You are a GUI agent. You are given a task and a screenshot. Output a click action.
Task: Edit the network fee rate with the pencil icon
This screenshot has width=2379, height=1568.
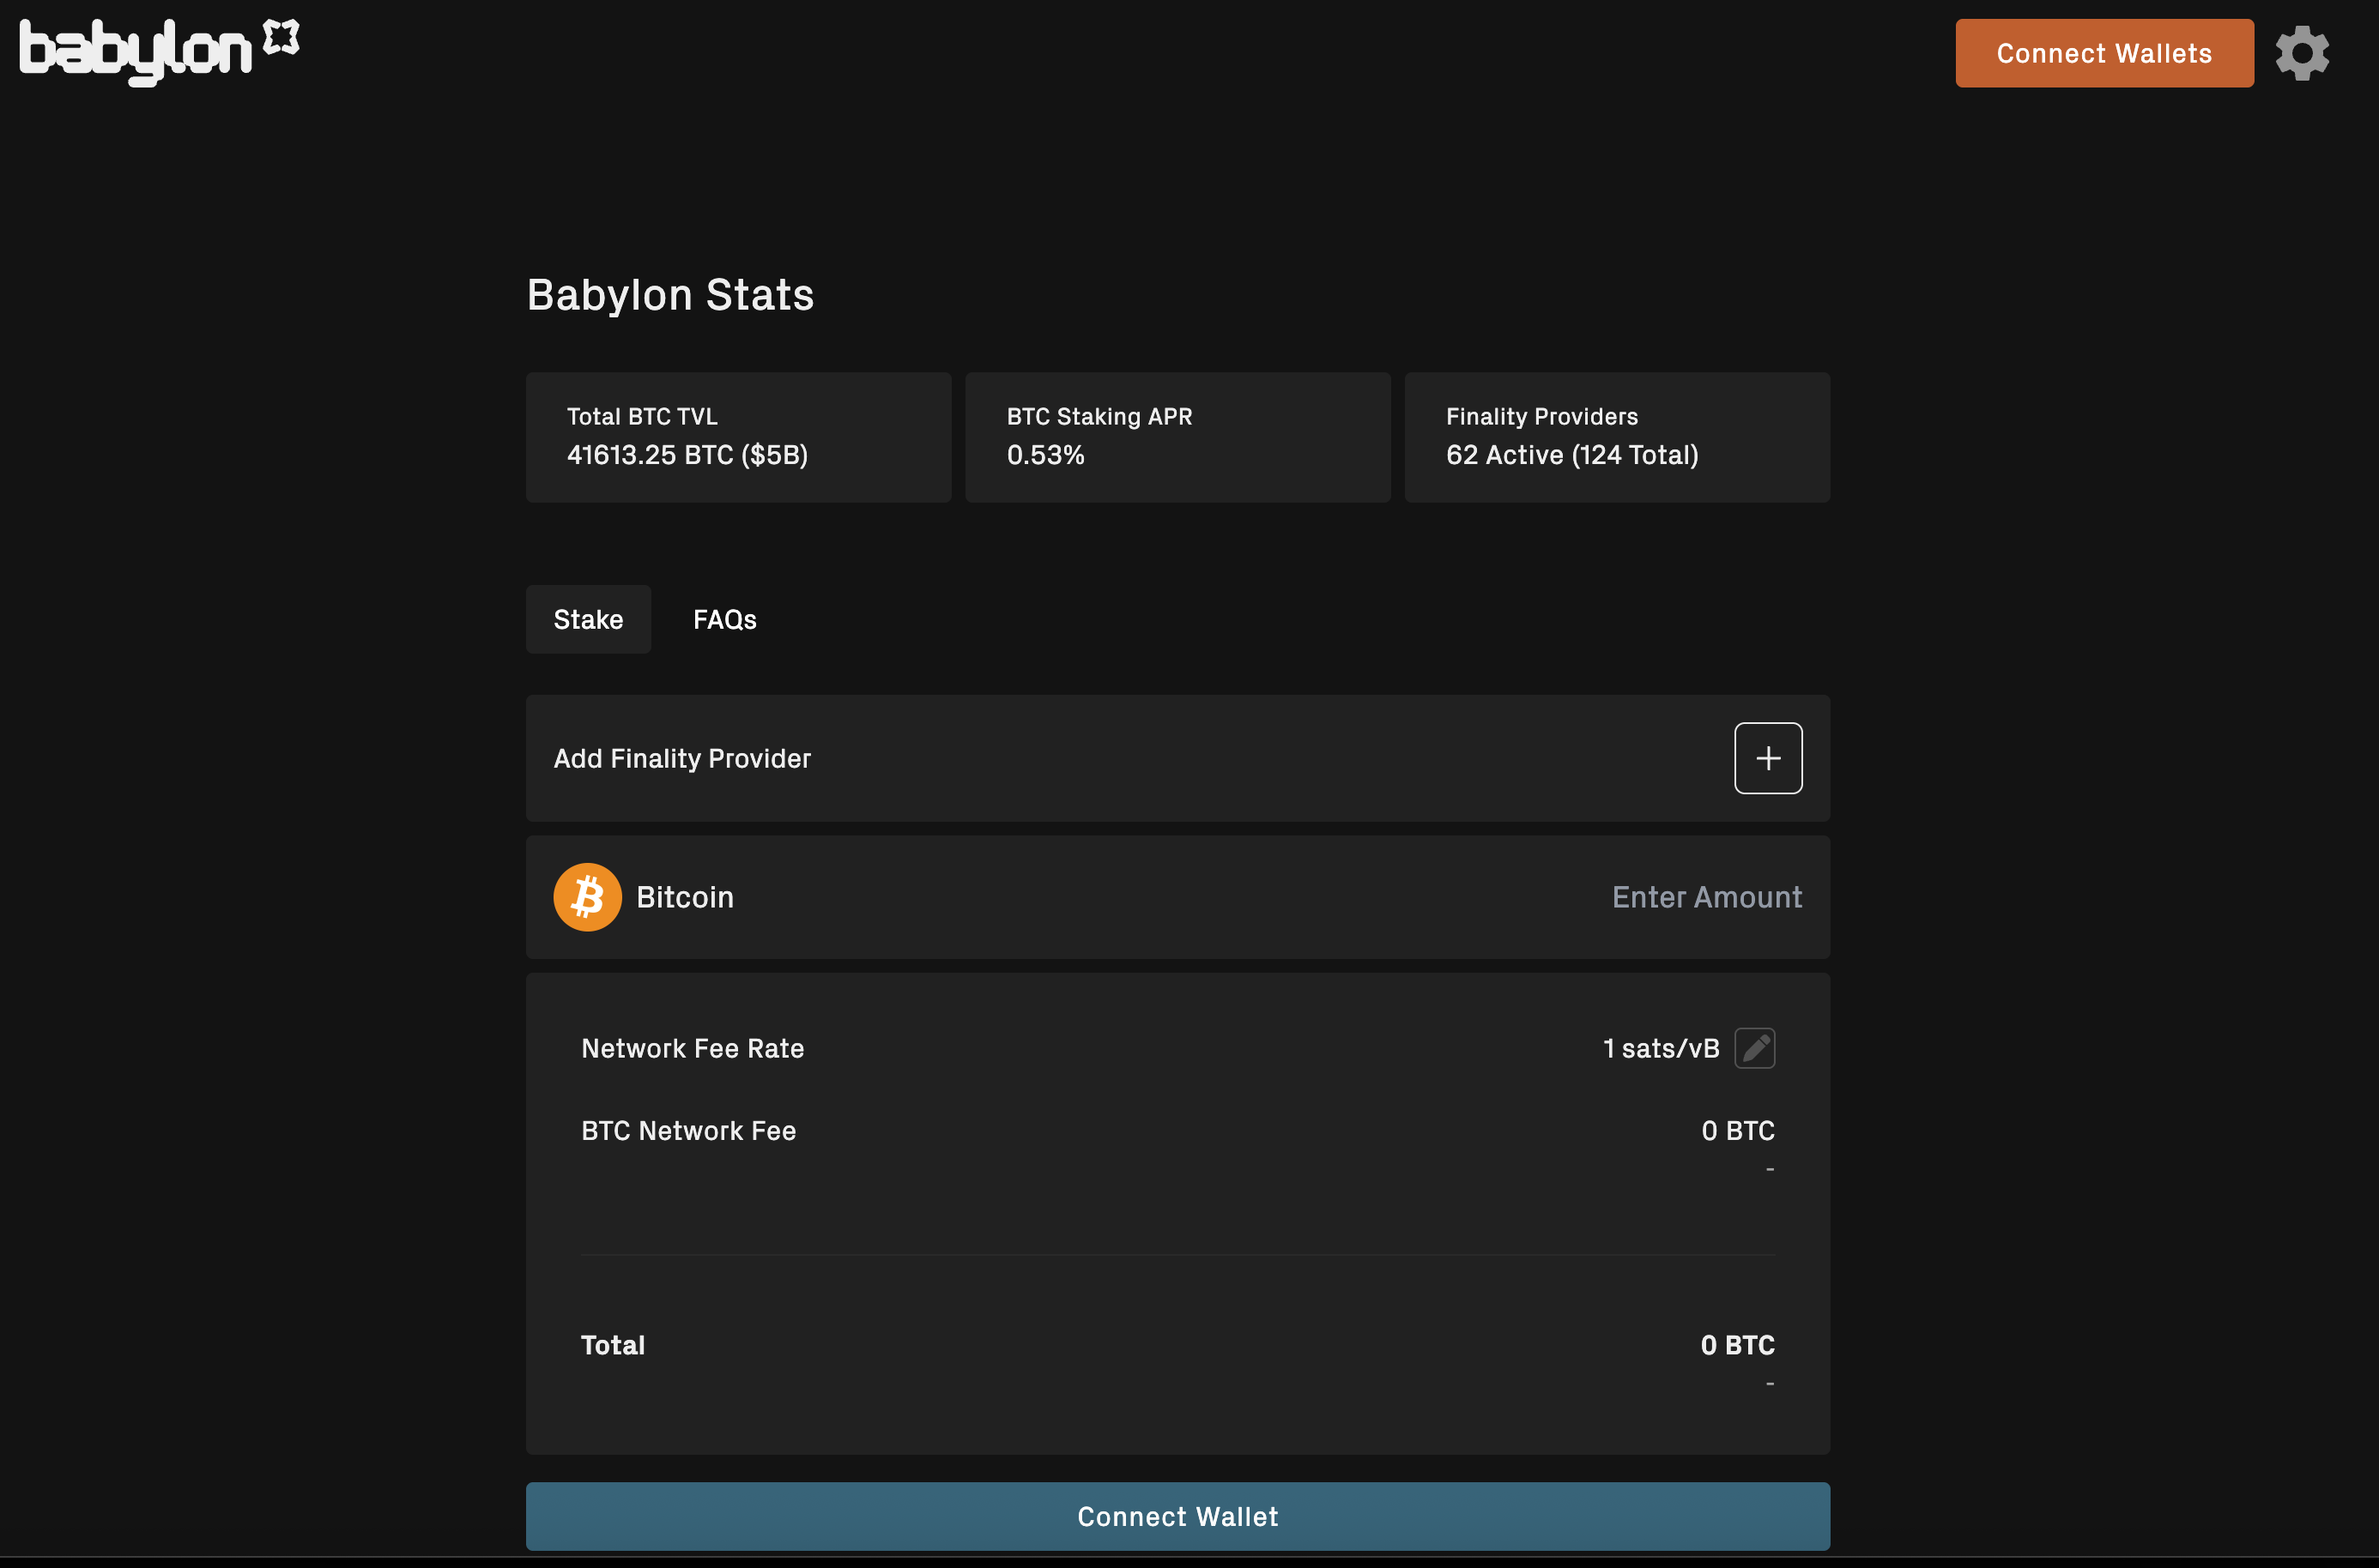click(1753, 1047)
